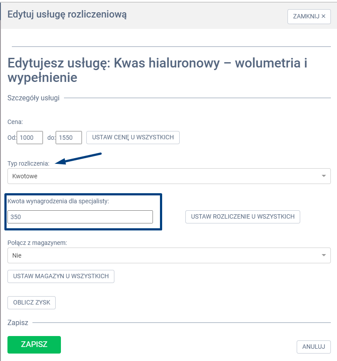Click the 'Edytujesz usługę: Kwas hialuronowy' heading
The image size is (337, 361).
pyautogui.click(x=157, y=70)
